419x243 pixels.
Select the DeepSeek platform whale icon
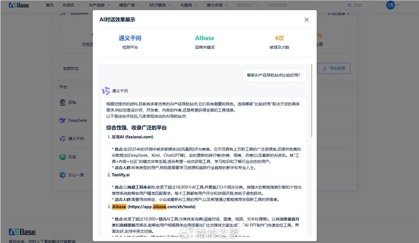coord(62,121)
